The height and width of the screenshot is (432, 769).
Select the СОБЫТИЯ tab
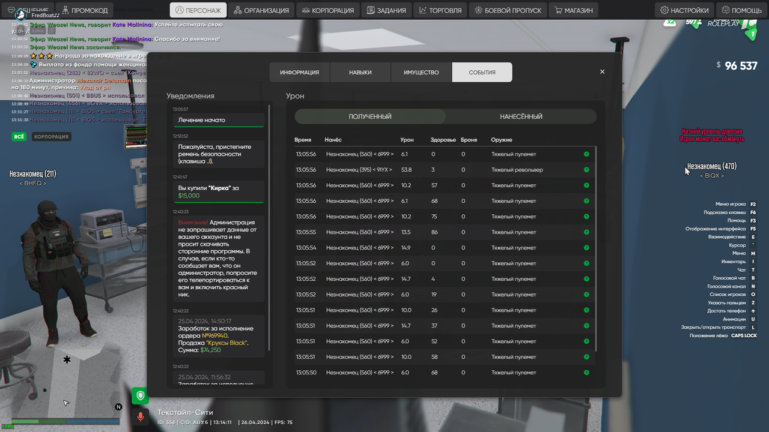tap(482, 72)
